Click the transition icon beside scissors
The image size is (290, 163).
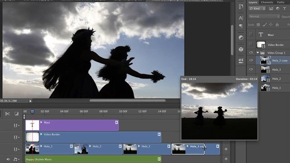(x=16, y=114)
